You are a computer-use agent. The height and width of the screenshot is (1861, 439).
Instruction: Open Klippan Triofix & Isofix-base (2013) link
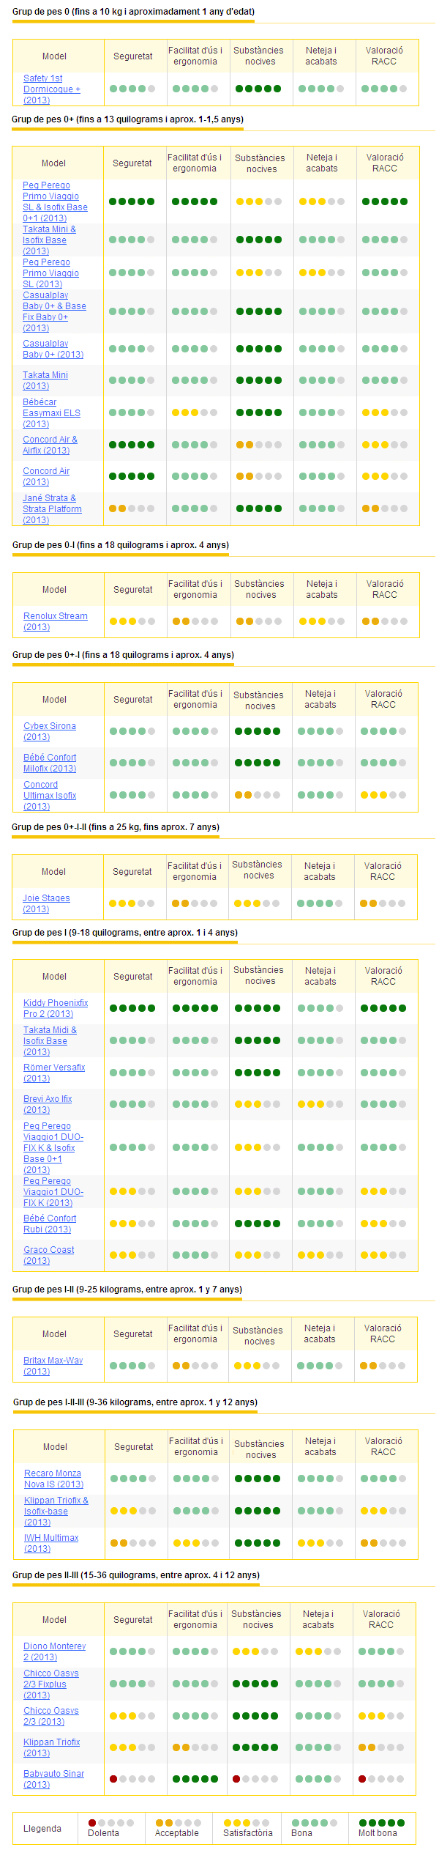56,1511
